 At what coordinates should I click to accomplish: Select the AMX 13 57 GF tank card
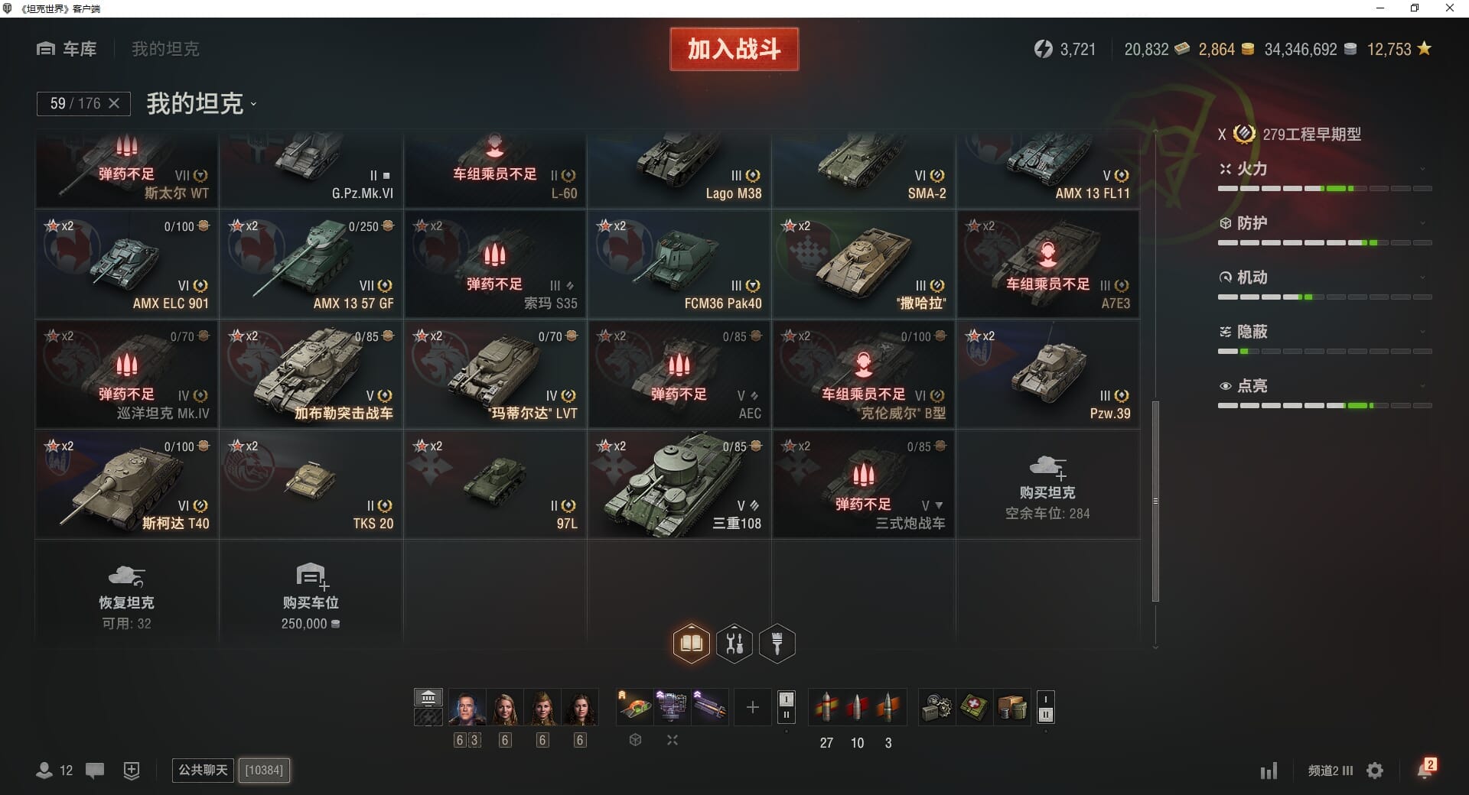click(x=311, y=264)
